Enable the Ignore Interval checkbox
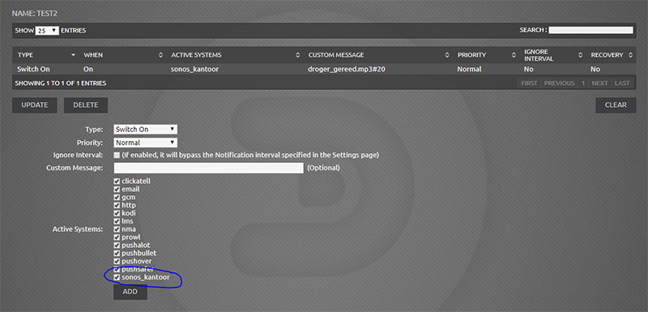Screen dimensions: 648x312 pos(117,156)
